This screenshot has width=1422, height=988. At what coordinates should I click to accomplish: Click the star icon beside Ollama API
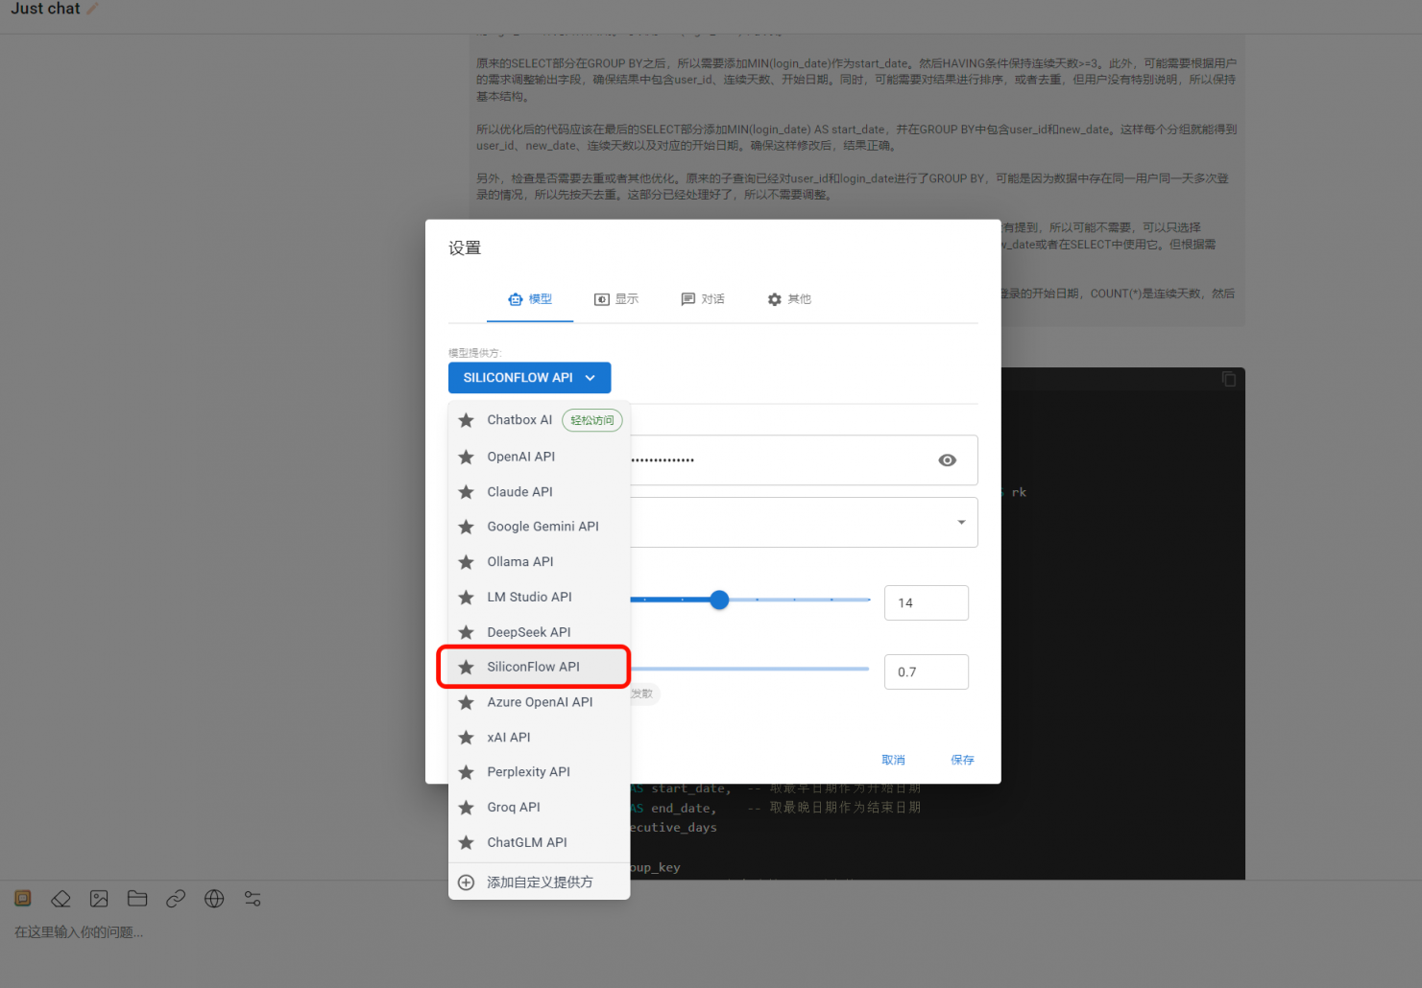[x=466, y=562]
